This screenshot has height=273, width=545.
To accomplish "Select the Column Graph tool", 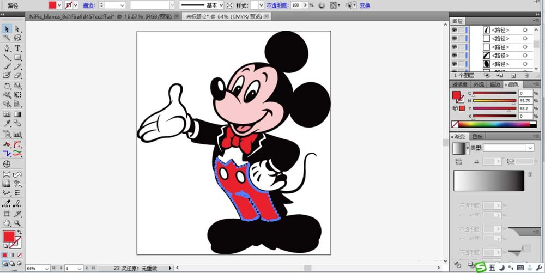I will (x=17, y=134).
